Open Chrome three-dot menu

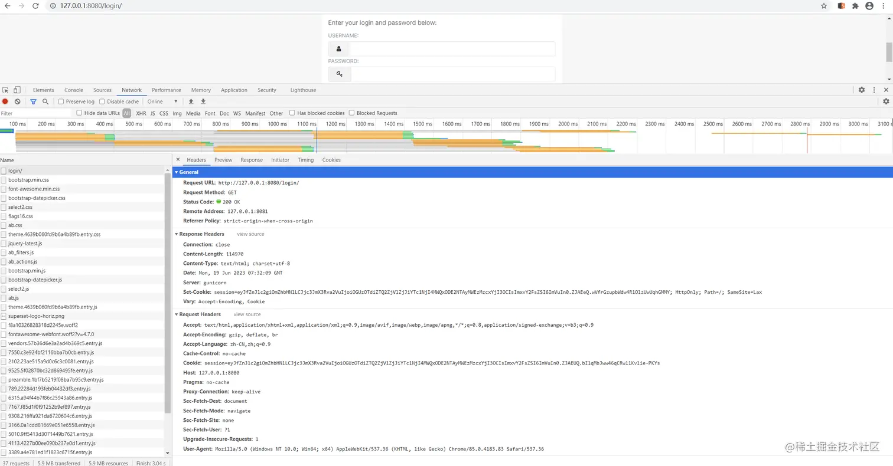[x=884, y=6]
